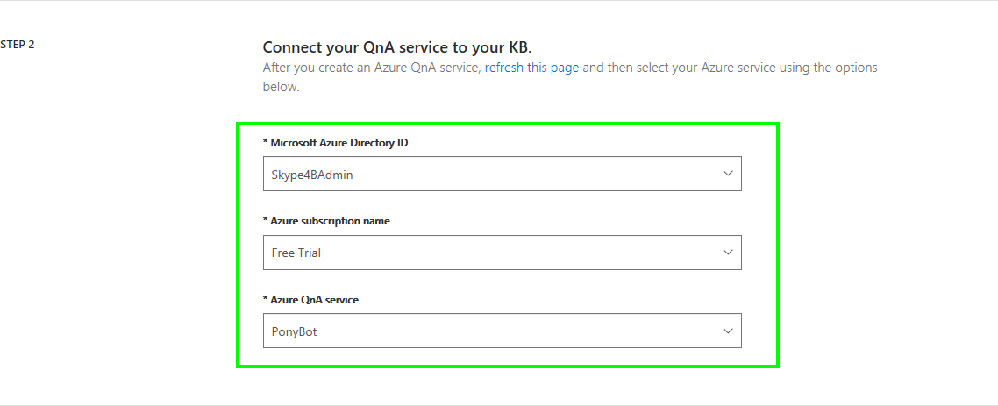This screenshot has height=406, width=998.
Task: Click the PonyBot selected value text
Action: pos(294,331)
